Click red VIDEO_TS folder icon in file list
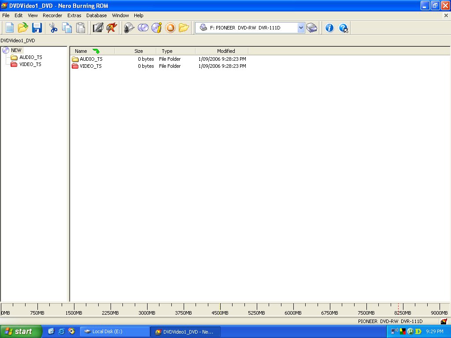This screenshot has height=338, width=451. pyautogui.click(x=75, y=66)
